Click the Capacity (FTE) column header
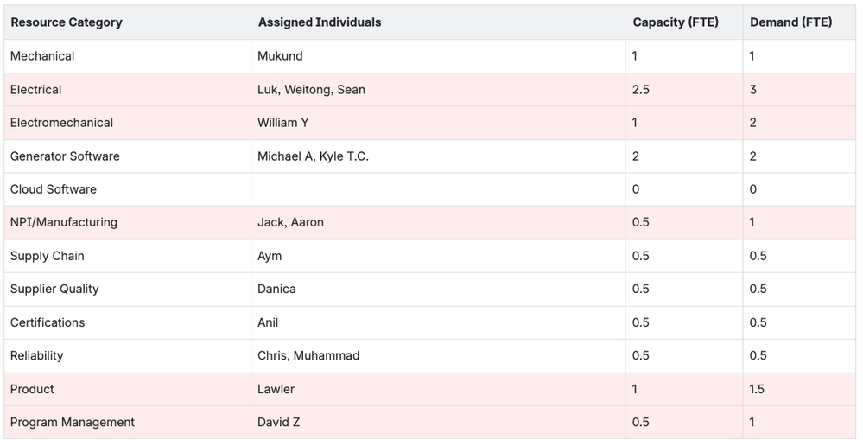This screenshot has height=446, width=863. [675, 22]
